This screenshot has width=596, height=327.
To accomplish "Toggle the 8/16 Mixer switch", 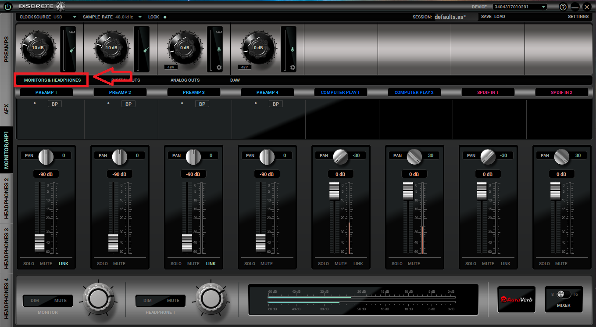I will click(x=564, y=295).
